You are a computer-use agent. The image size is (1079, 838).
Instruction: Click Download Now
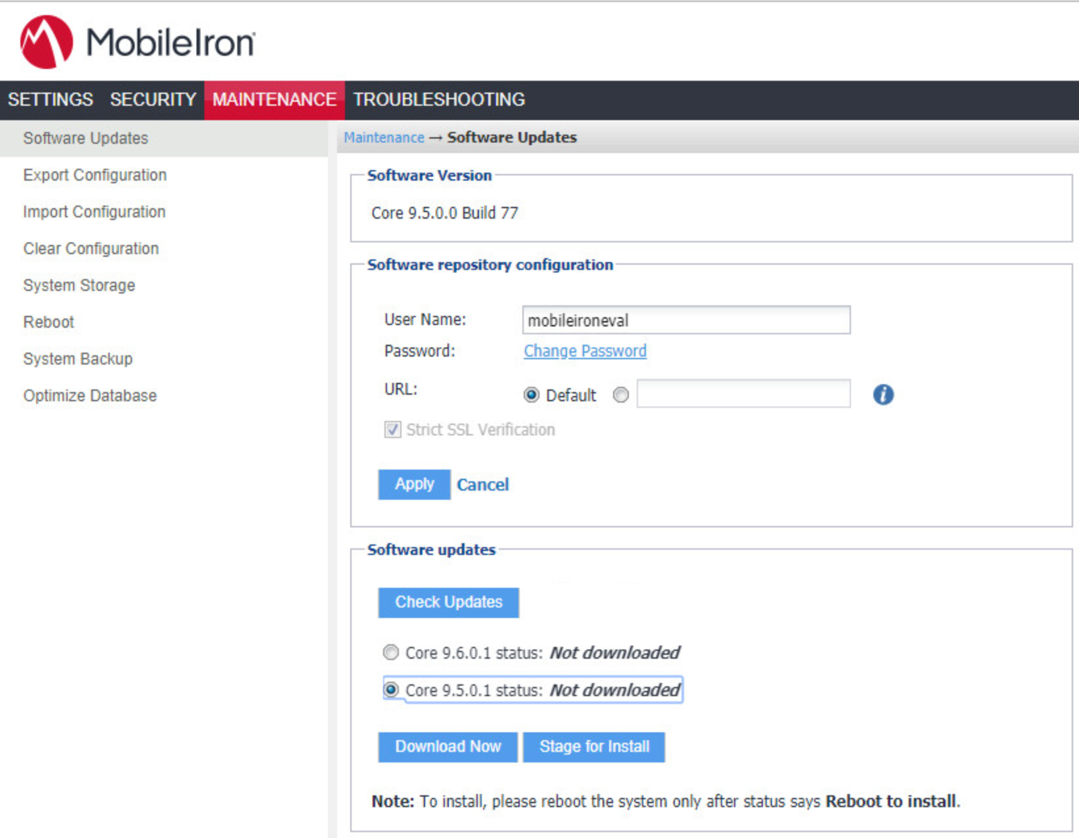coord(448,747)
